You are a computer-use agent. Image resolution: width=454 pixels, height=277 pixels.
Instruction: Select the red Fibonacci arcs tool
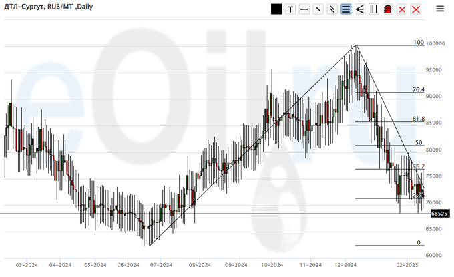387,9
